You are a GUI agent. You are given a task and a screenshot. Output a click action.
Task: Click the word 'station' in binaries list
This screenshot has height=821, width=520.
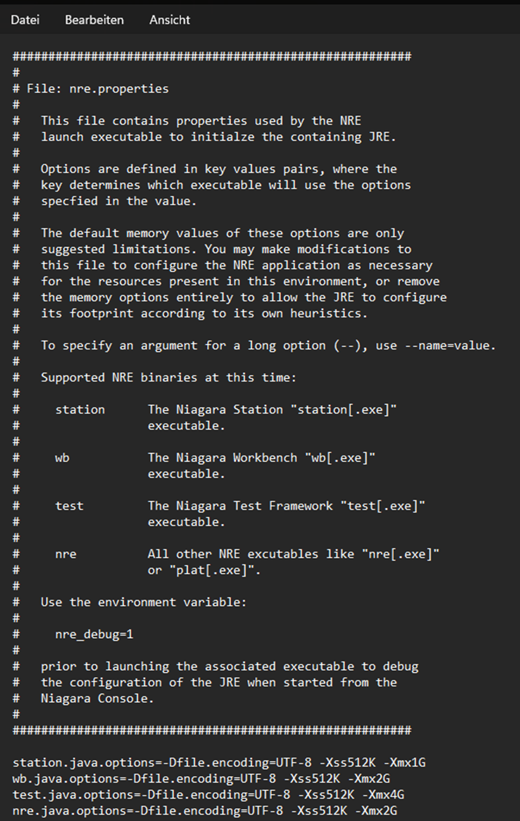(x=80, y=409)
